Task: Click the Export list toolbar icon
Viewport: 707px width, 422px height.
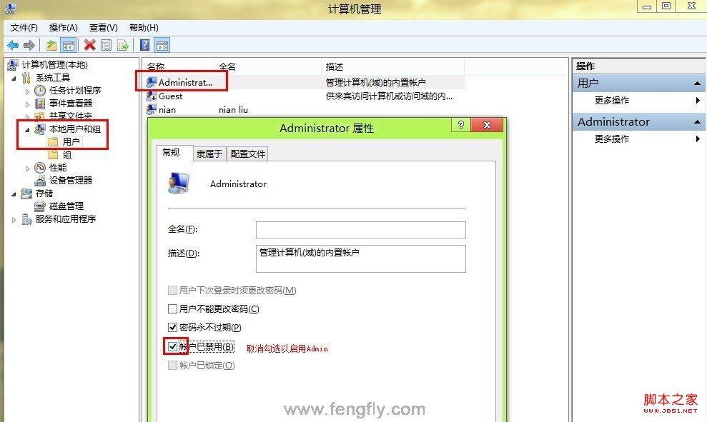Action: (123, 45)
